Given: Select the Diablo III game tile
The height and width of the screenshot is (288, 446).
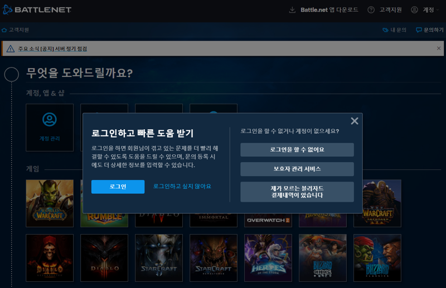Looking at the screenshot, I should point(104,258).
